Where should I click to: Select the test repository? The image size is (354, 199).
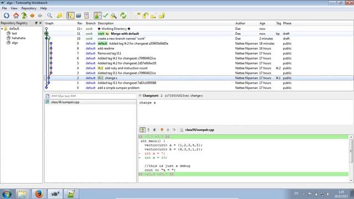(14, 33)
